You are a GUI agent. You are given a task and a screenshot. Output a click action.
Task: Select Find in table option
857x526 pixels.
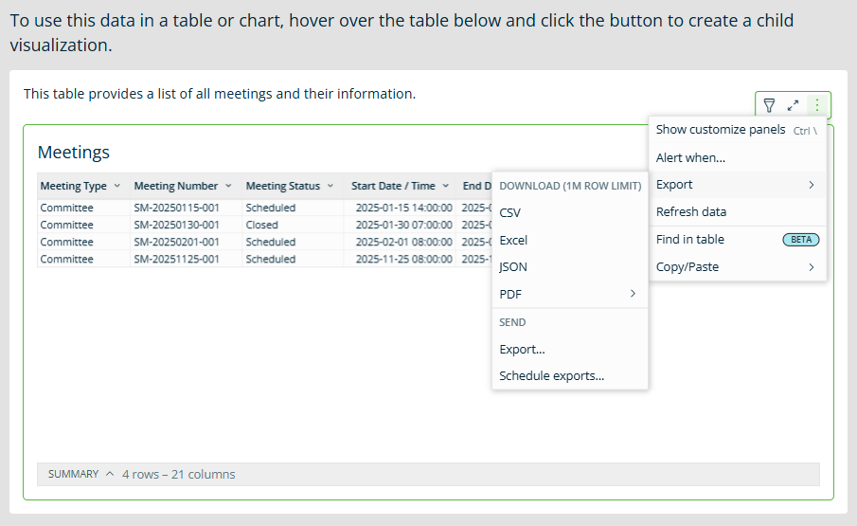coord(690,240)
